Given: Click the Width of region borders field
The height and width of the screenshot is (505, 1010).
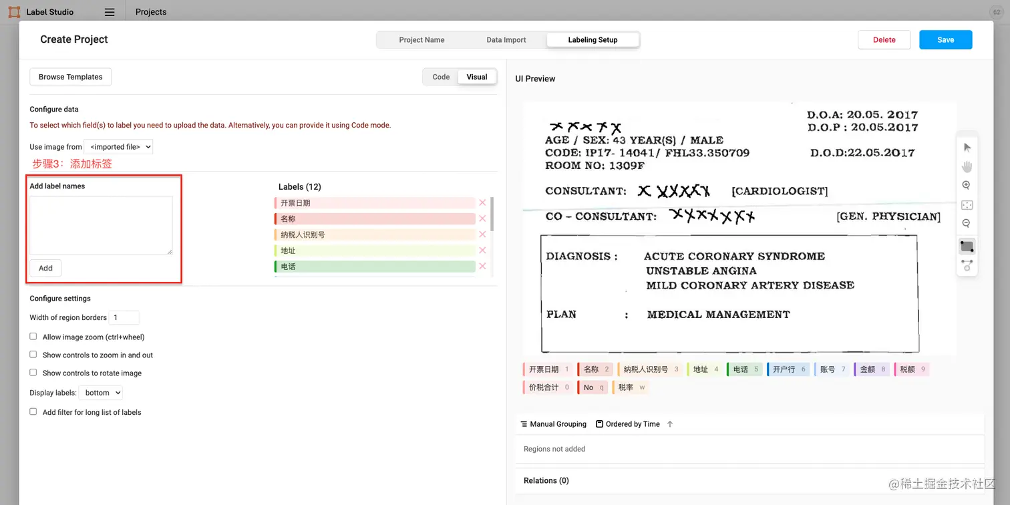Looking at the screenshot, I should pos(124,317).
